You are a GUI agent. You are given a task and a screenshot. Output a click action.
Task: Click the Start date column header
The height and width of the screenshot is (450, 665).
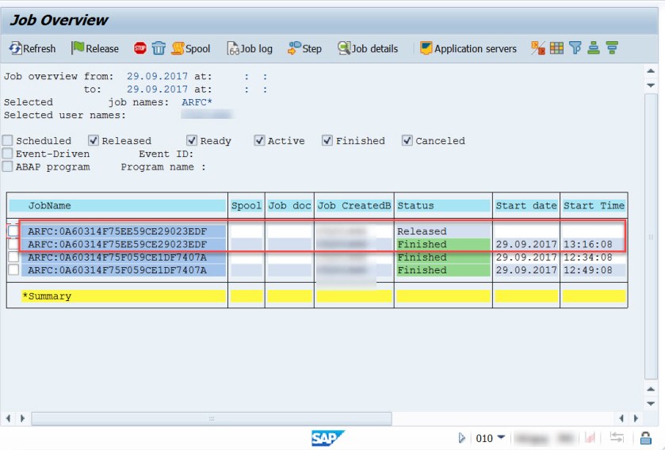526,205
